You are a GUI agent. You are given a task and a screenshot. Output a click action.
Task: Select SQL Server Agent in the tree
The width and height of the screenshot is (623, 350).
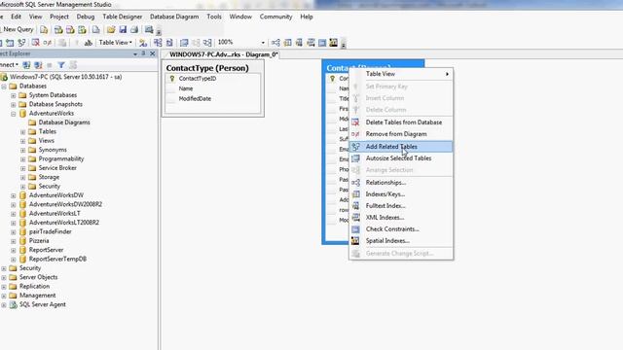click(43, 304)
